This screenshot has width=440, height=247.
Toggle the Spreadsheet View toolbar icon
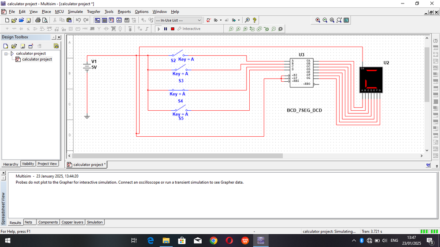click(104, 20)
